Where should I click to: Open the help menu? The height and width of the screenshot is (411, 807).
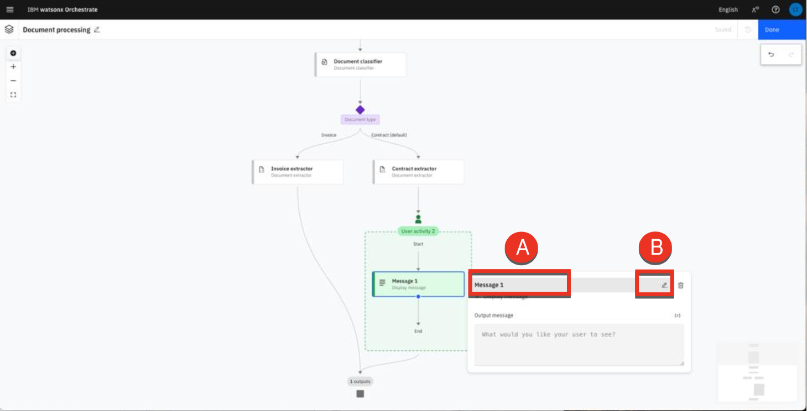[x=775, y=9]
